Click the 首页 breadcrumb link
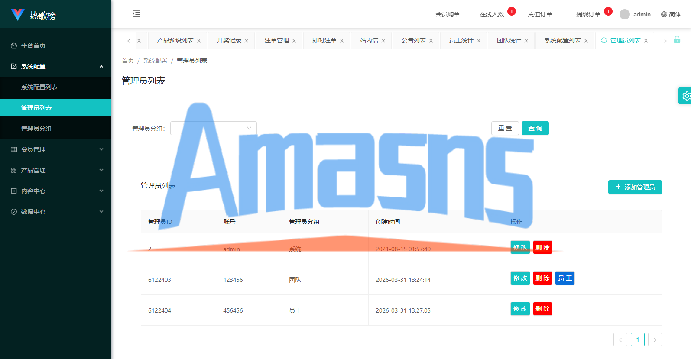 [x=128, y=61]
